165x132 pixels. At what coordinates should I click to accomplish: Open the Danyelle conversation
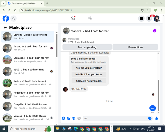point(28,106)
